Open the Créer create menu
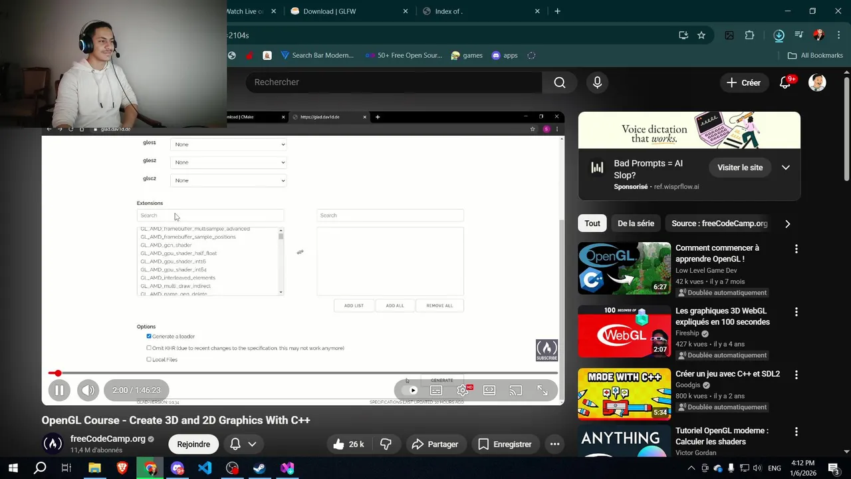This screenshot has height=479, width=851. click(x=743, y=82)
